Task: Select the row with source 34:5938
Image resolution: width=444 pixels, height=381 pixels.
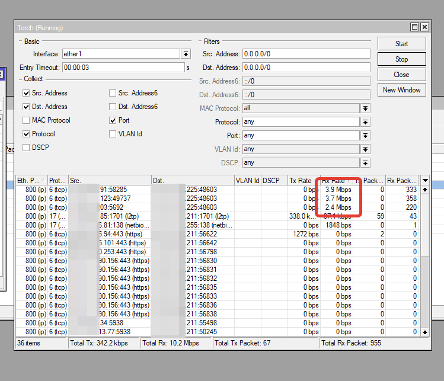Action: coord(218,323)
